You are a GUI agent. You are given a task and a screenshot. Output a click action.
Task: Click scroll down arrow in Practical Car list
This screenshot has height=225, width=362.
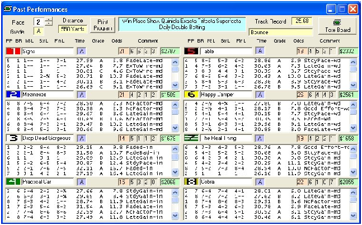175,215
